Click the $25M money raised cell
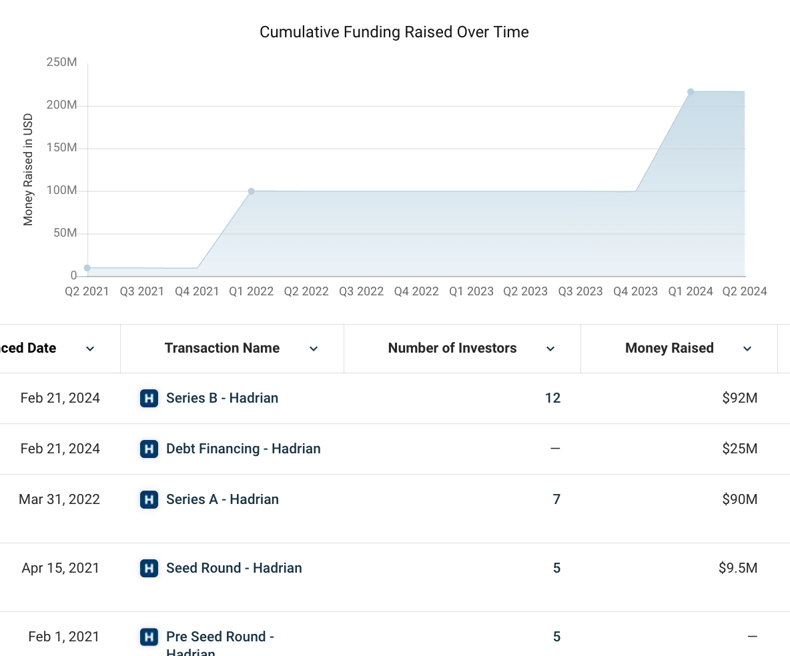This screenshot has height=656, width=790. [x=739, y=449]
